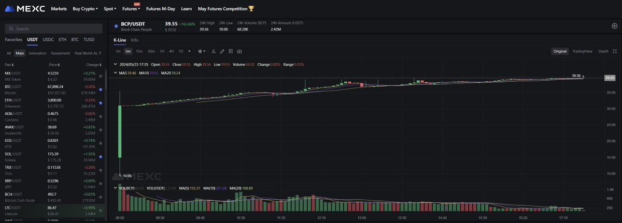Select the 15m timeframe

coord(139,51)
